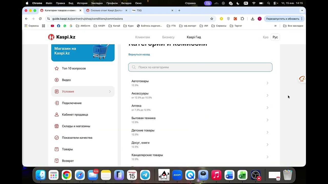Expand the Канцелярские товары category chevron
This screenshot has width=328, height=184.
point(267,157)
